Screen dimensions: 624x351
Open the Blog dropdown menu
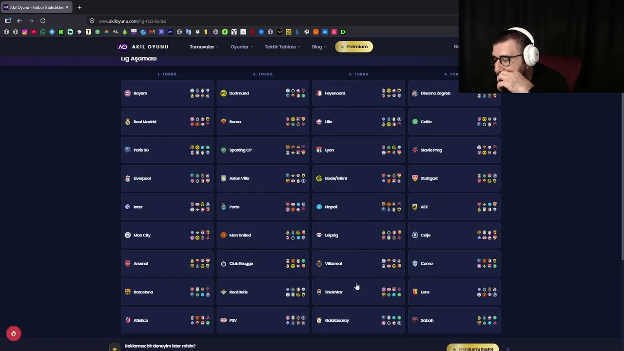[x=319, y=47]
